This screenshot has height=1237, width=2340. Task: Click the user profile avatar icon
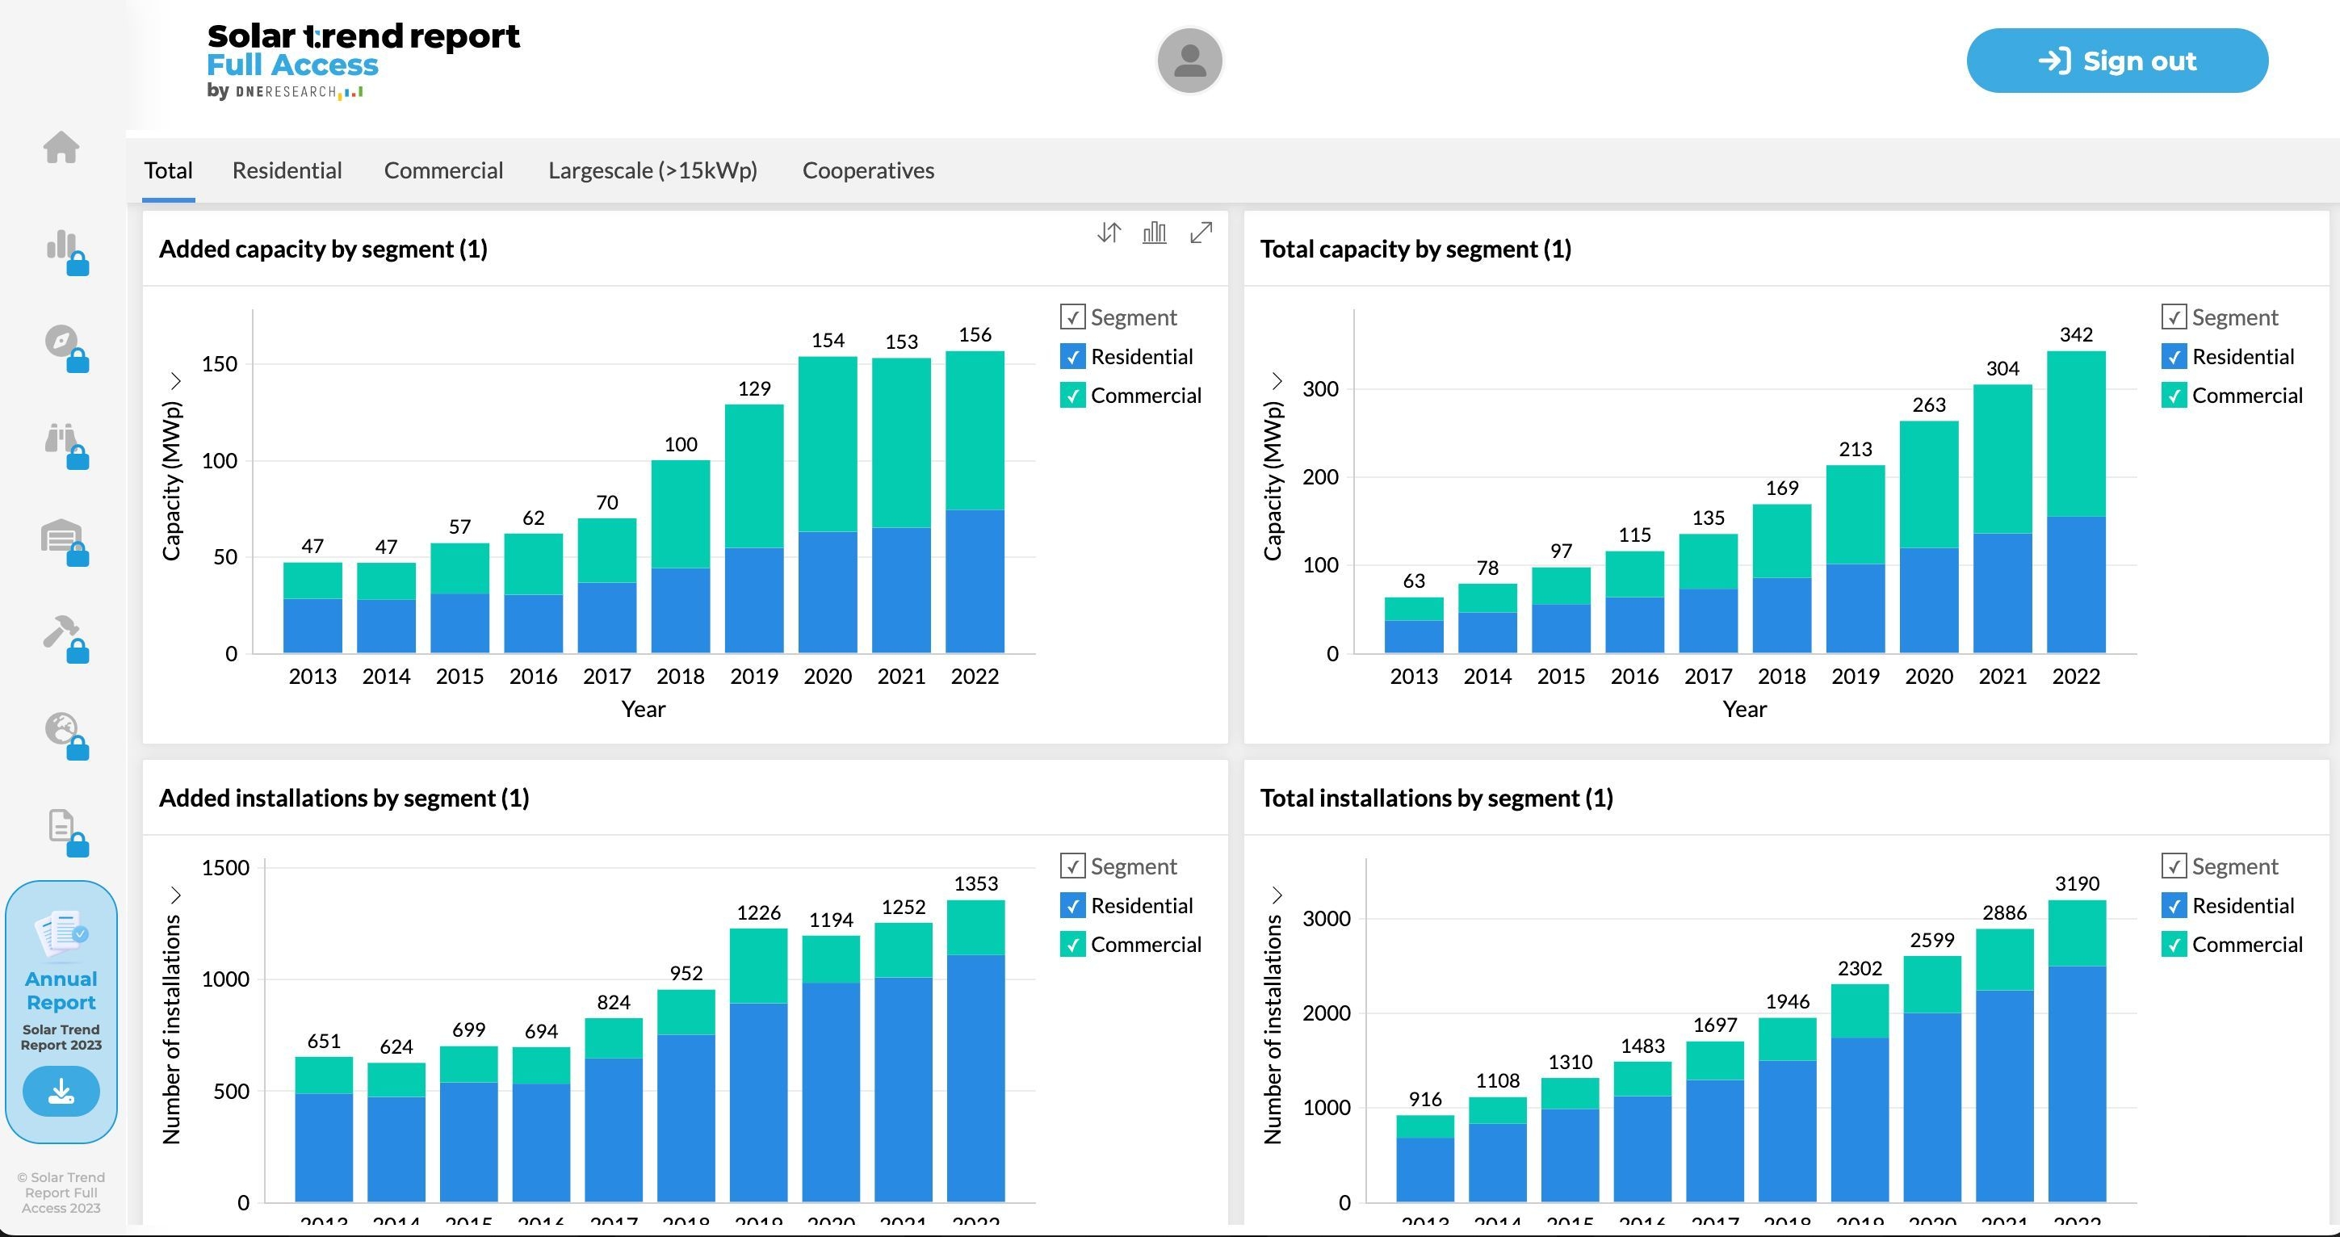1190,59
